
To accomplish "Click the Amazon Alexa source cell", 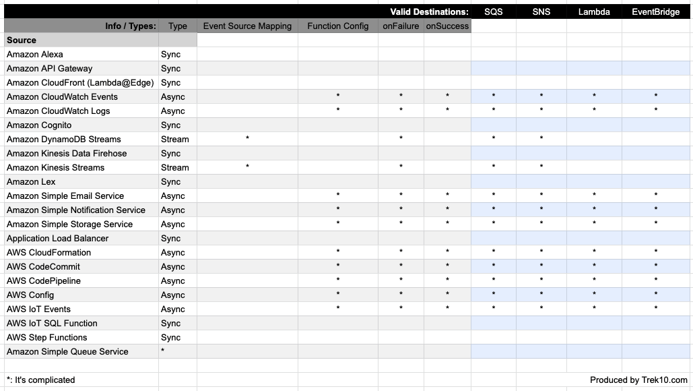I will coord(81,55).
